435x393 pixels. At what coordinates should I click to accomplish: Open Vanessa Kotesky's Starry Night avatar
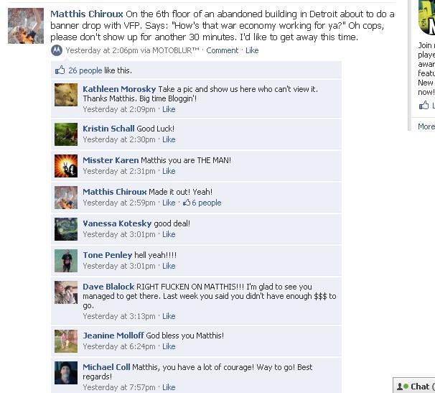(66, 229)
